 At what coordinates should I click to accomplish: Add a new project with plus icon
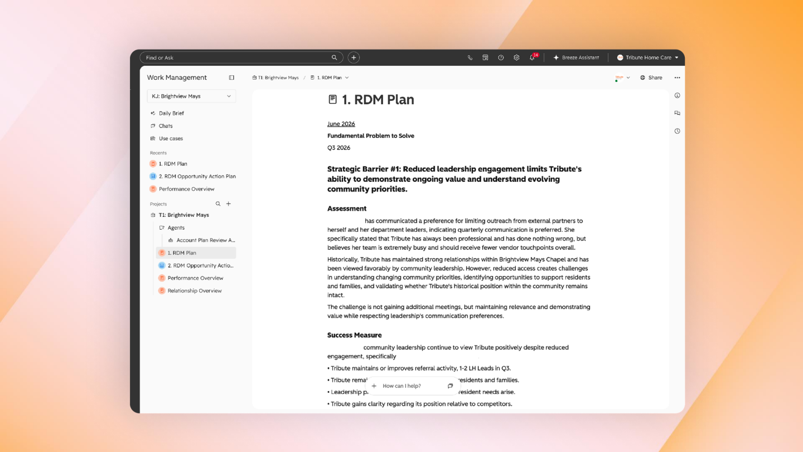pos(229,204)
